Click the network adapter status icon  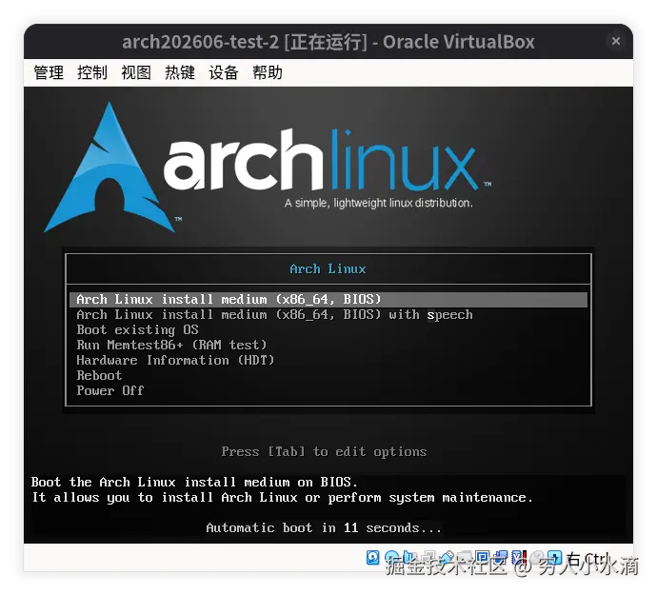[x=430, y=557]
